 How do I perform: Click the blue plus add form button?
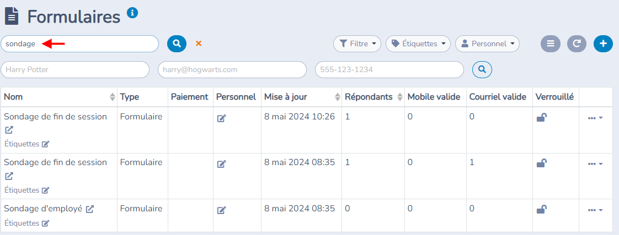coord(603,43)
